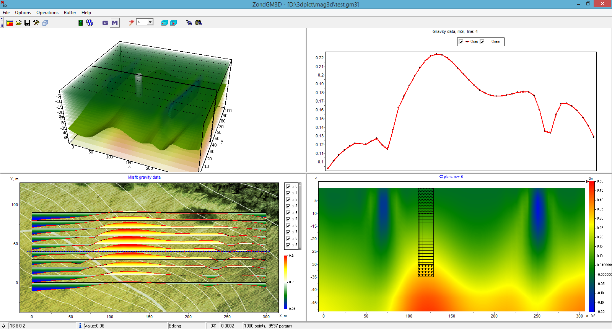Click the line number field showing 4

(142, 22)
